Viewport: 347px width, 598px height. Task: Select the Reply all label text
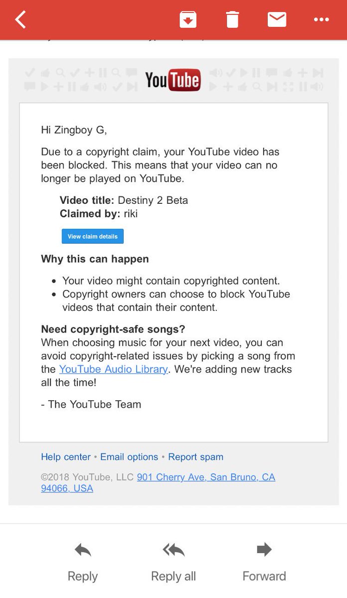click(x=173, y=577)
